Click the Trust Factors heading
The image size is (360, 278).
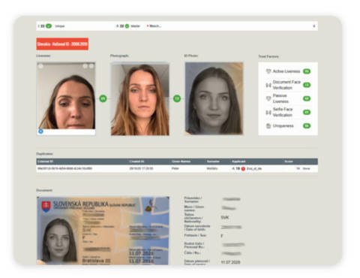(268, 56)
